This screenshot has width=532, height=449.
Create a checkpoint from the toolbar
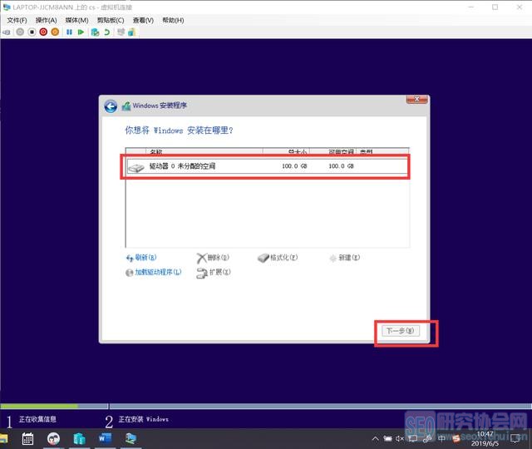96,32
